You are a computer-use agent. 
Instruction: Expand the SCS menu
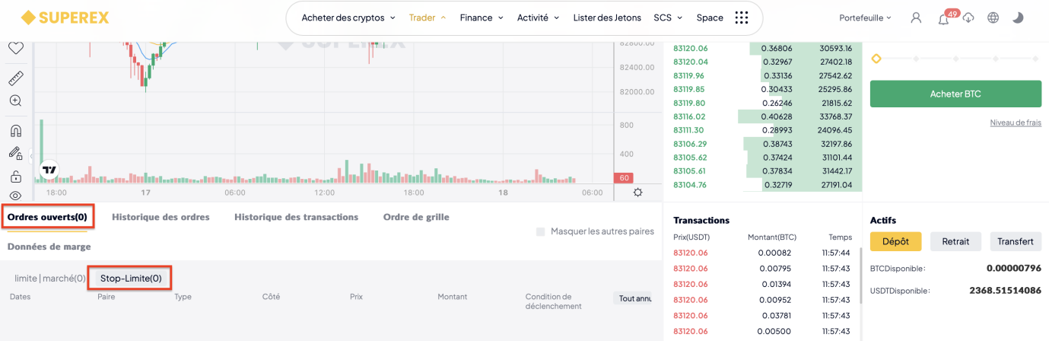tap(668, 18)
